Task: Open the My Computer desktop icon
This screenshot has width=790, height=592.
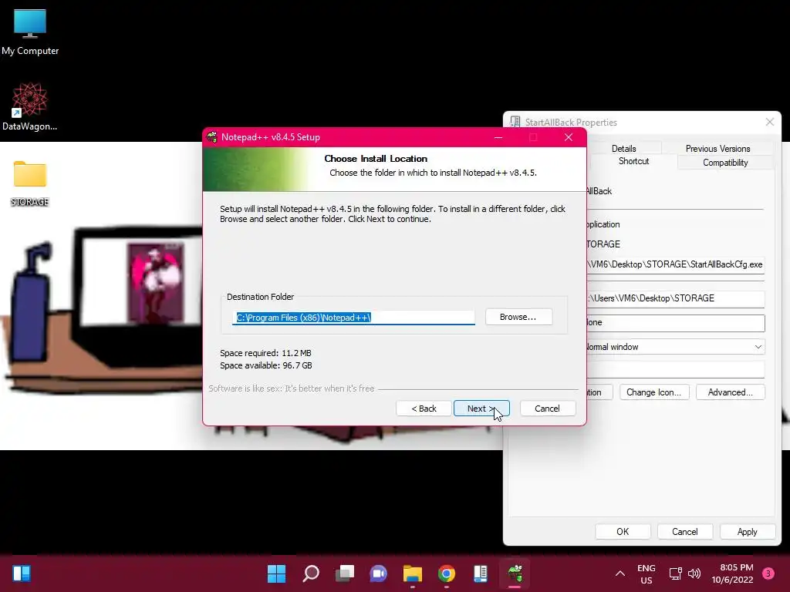Action: (x=30, y=32)
